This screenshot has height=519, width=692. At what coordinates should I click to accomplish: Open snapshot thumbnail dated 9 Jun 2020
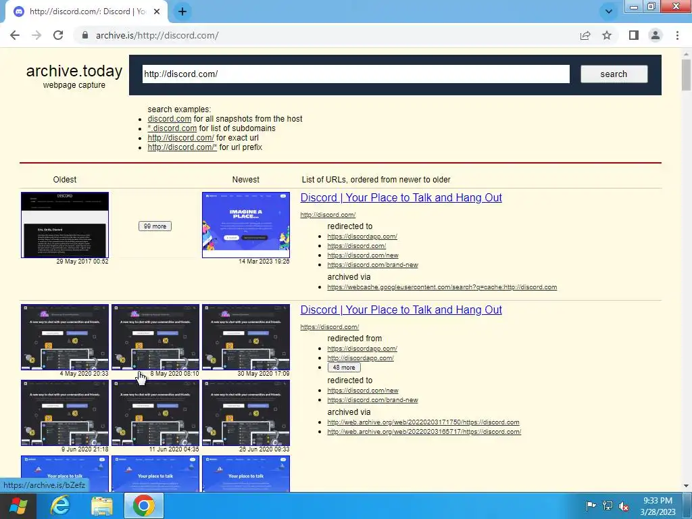coord(65,413)
